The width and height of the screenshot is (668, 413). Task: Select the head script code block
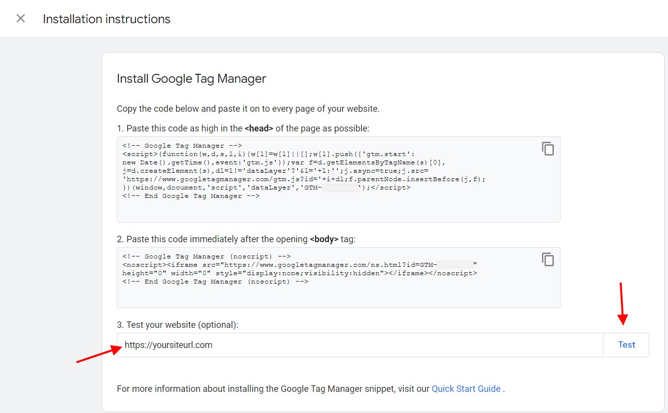tap(338, 179)
